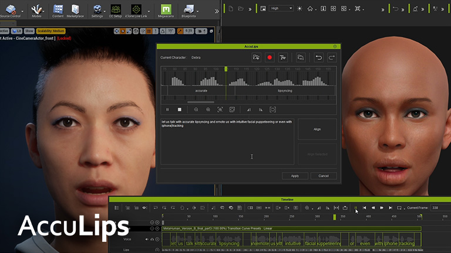This screenshot has height=253, width=451.
Task: Start recording voice in AccuLips
Action: pos(270,57)
